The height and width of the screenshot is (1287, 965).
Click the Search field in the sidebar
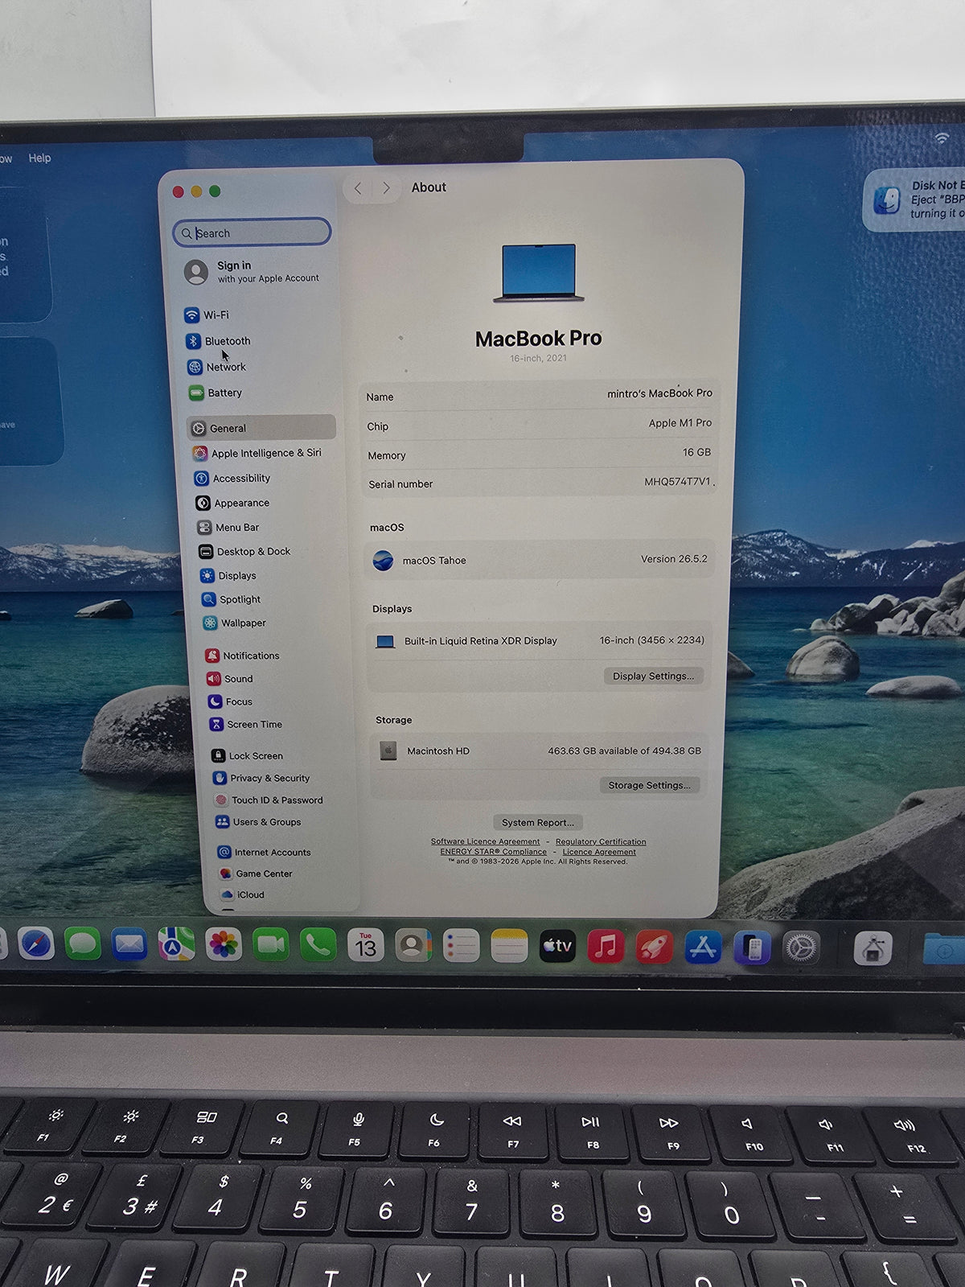pos(252,232)
